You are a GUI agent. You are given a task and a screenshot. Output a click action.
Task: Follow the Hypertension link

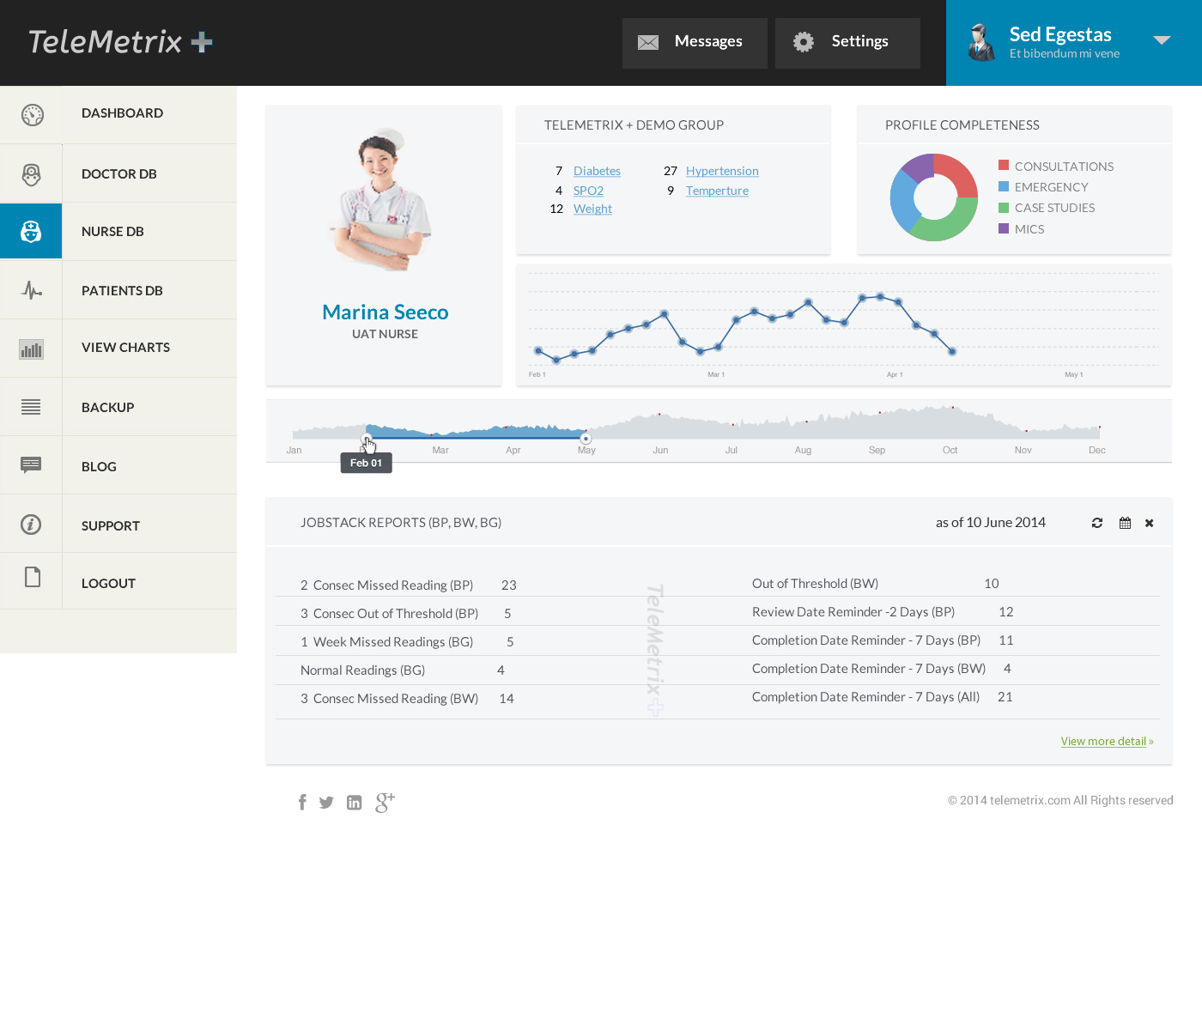pyautogui.click(x=722, y=171)
